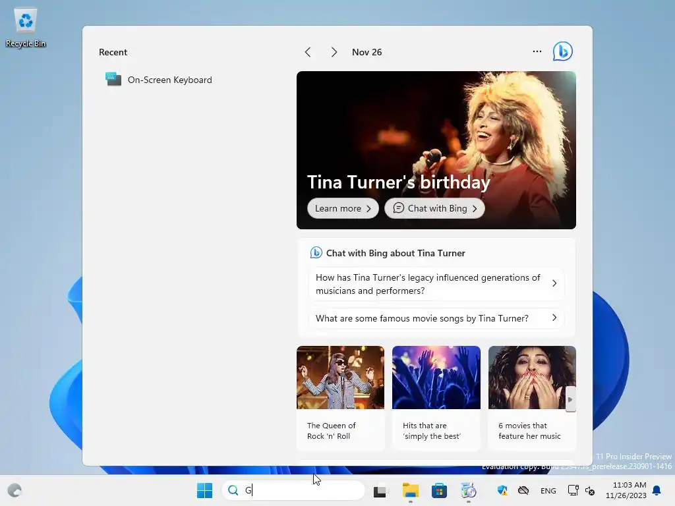Click Chat with Bing button on banner
Screen dimensions: 675x506
pyautogui.click(x=434, y=208)
